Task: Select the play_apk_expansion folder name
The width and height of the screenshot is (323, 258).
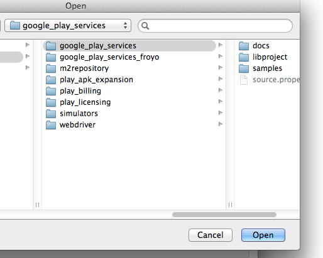Action: (x=96, y=80)
